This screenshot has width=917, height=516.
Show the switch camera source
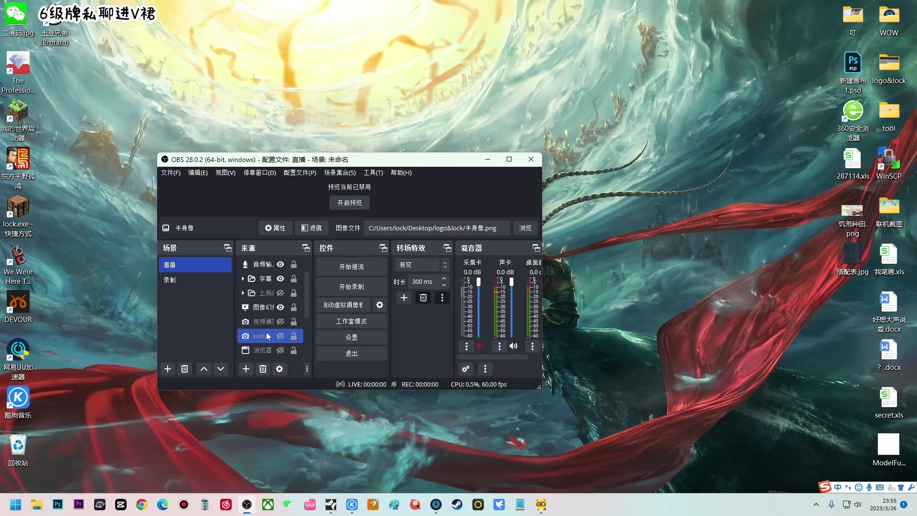[280, 336]
